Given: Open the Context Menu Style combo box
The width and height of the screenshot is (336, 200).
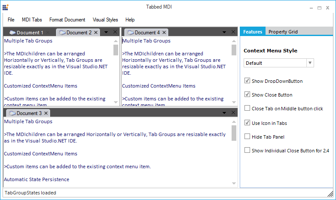Looking at the screenshot, I should (x=279, y=63).
